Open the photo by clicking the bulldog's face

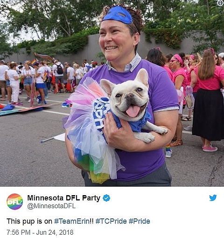131,98
